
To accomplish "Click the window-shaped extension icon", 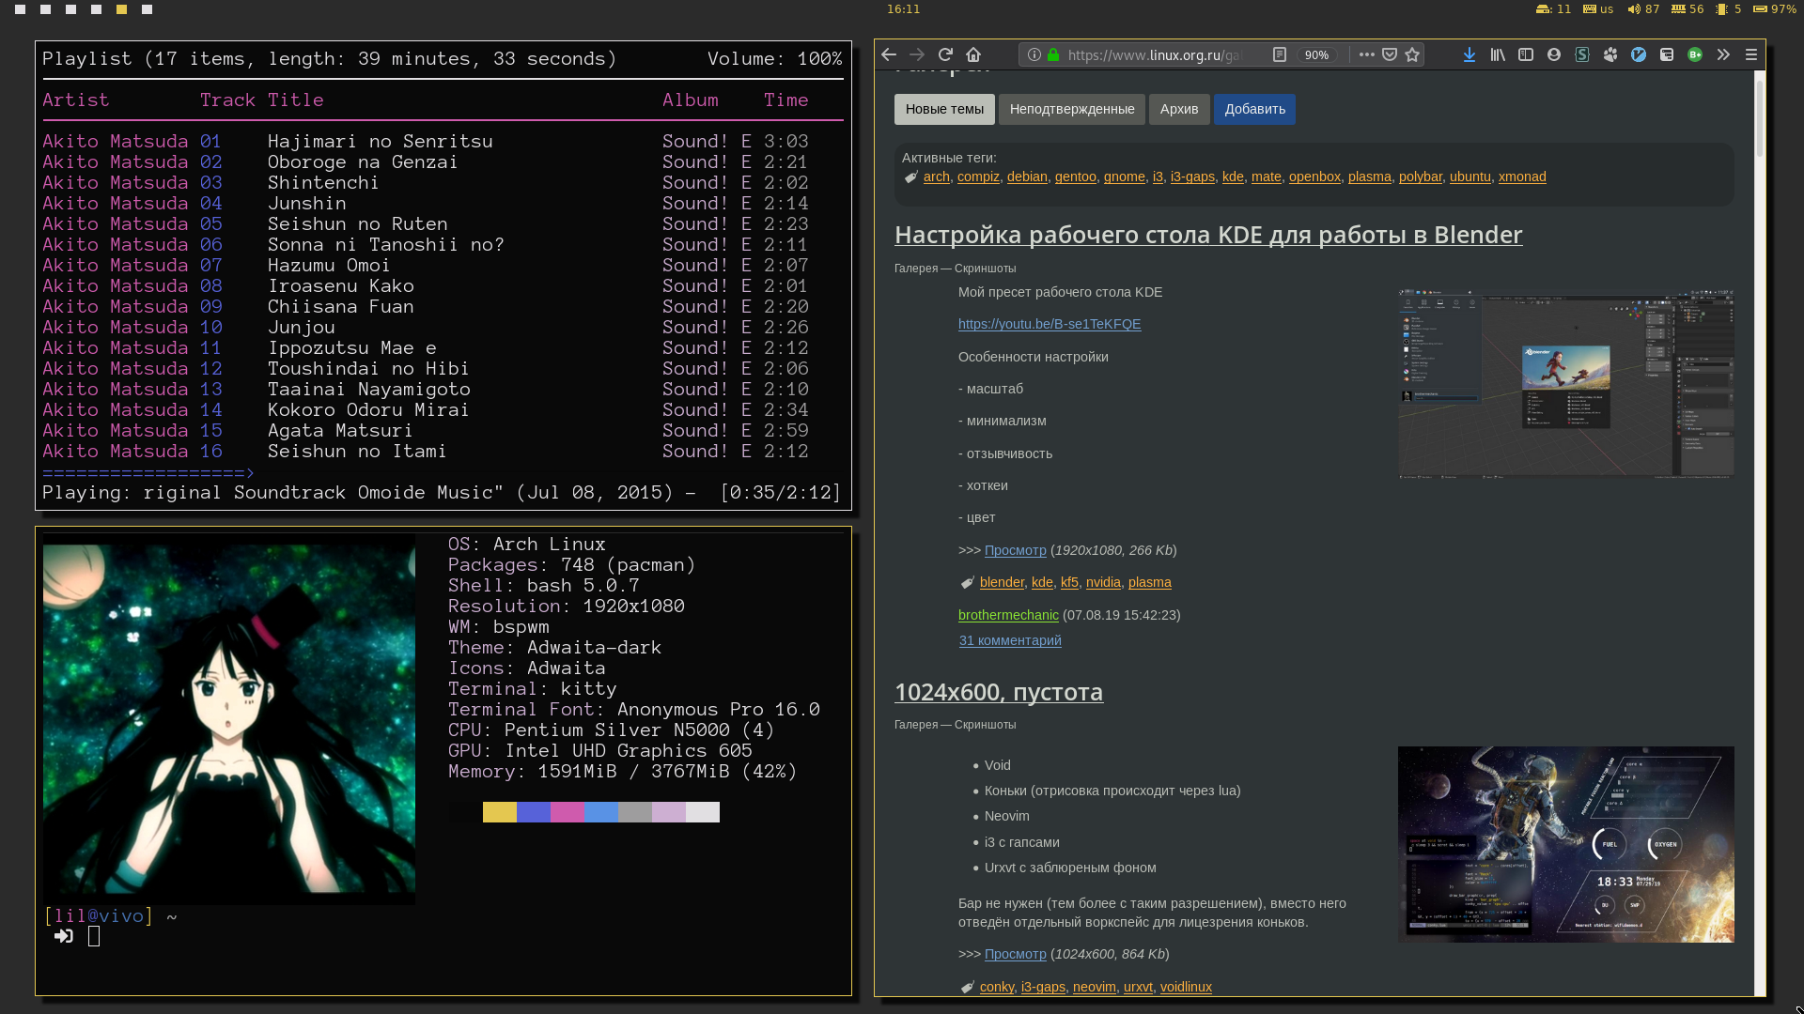I will [1667, 54].
